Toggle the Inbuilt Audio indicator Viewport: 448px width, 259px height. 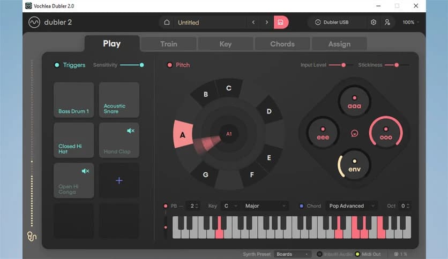pos(319,254)
